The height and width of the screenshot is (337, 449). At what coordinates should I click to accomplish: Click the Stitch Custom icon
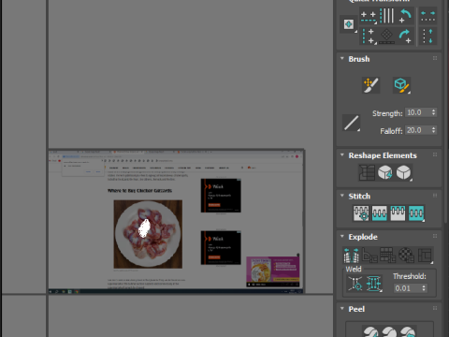[x=416, y=213]
